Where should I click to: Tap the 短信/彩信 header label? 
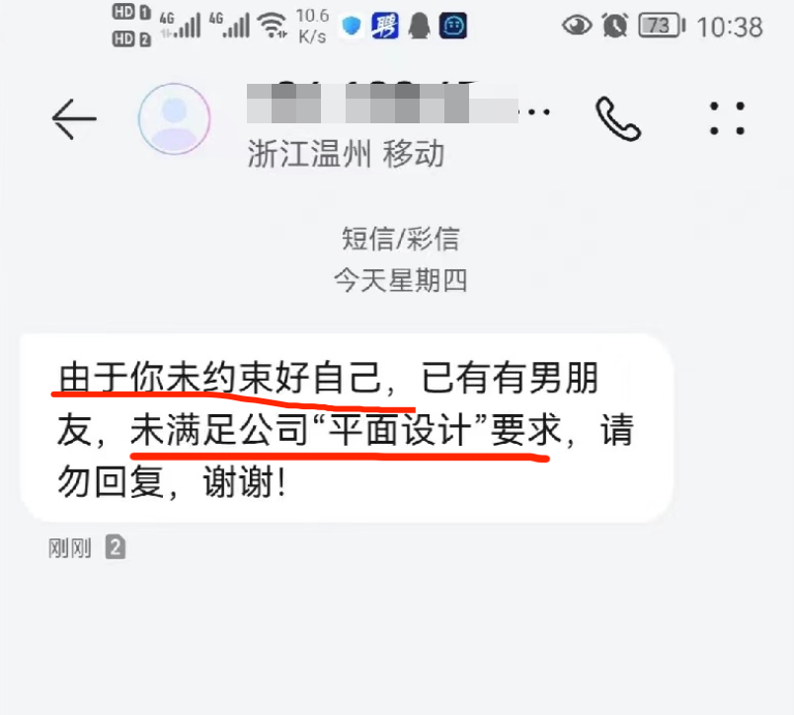coord(401,239)
